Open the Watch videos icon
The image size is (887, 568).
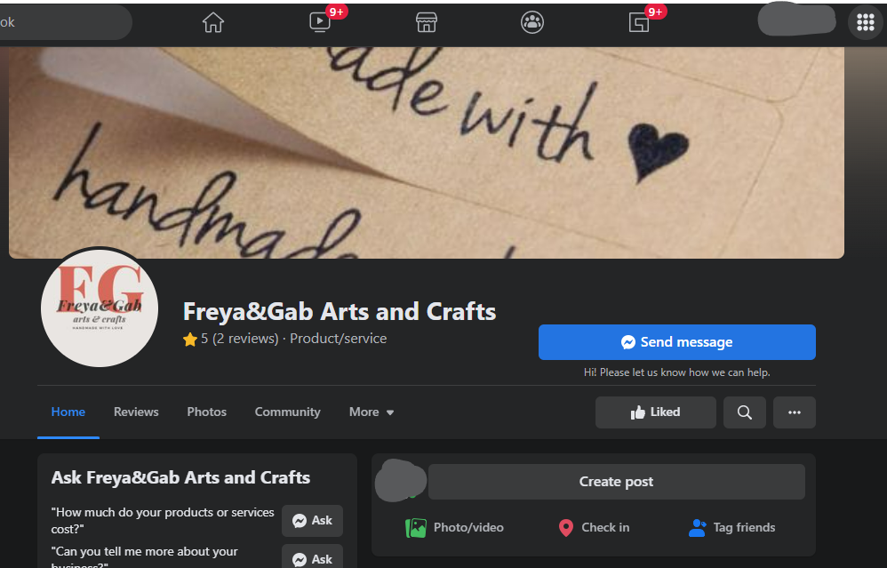(320, 22)
